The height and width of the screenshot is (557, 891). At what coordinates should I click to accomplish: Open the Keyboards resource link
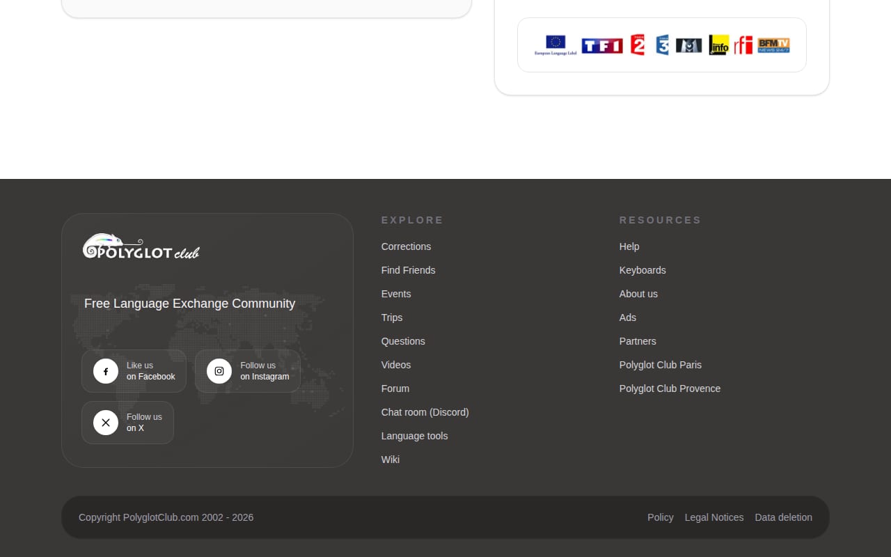coord(642,270)
